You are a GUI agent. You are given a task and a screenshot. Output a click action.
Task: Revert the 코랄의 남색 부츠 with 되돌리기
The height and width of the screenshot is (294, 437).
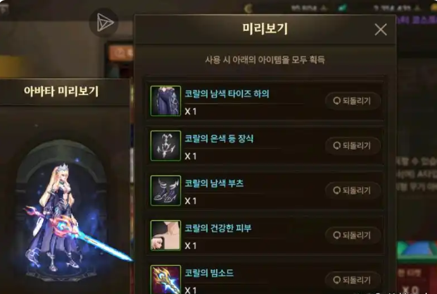coord(353,190)
